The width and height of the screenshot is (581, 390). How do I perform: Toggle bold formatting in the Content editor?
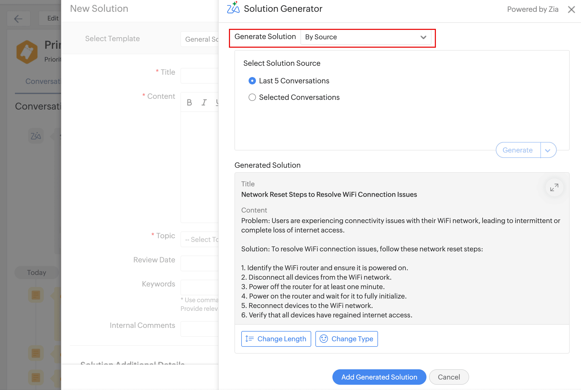pyautogui.click(x=189, y=102)
